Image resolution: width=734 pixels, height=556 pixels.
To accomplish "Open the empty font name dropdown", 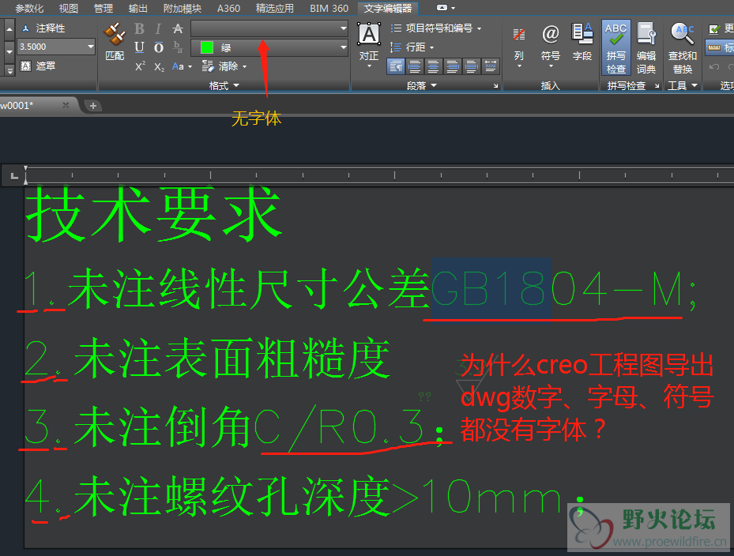I will tap(269, 28).
